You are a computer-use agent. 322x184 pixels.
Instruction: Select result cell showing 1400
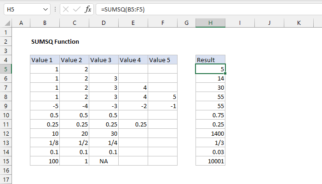[210, 133]
